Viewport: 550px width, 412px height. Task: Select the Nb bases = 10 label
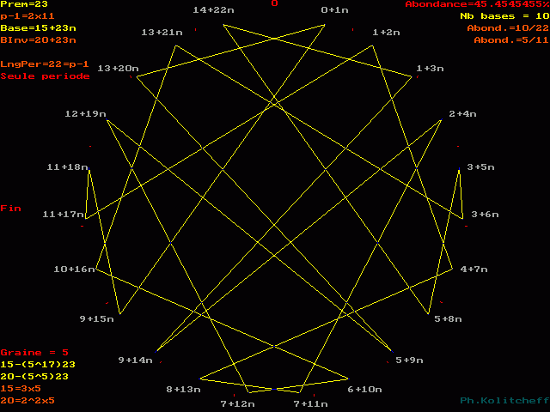(x=500, y=16)
